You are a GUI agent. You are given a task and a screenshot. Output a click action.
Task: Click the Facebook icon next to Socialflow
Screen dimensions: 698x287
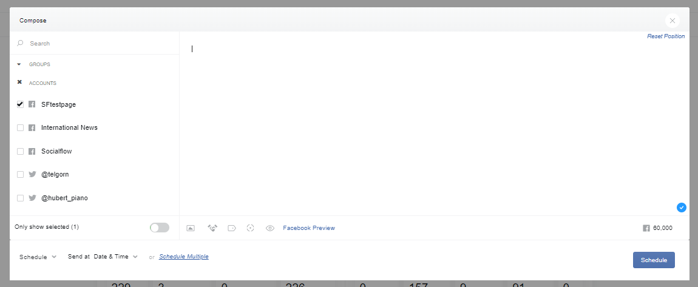click(32, 151)
